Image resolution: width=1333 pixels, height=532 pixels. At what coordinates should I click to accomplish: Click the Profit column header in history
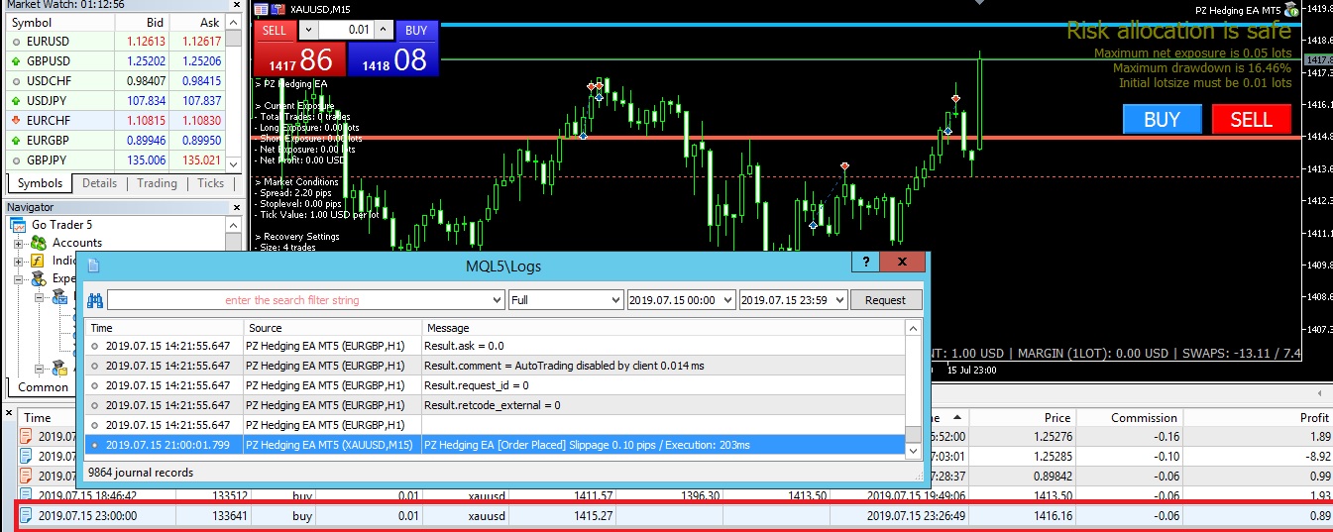coord(1258,418)
